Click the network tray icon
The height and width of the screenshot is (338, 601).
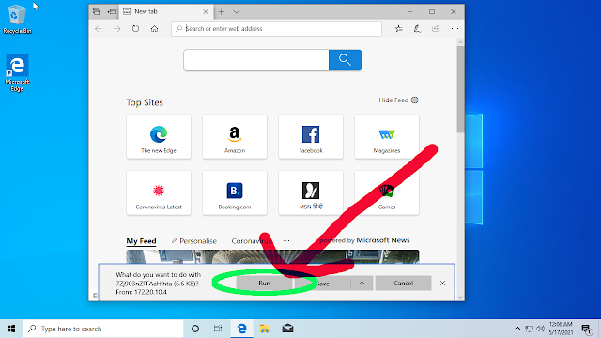click(x=530, y=329)
